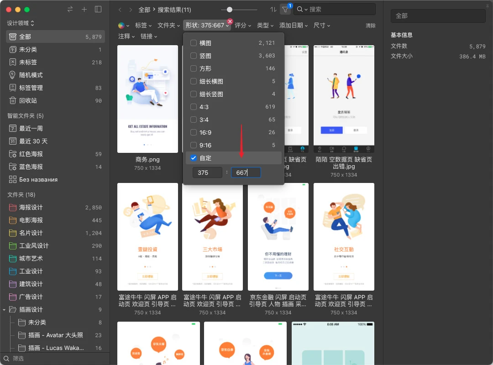This screenshot has height=365, width=493.
Task: Enable the 方形 shape checkbox
Action: coord(194,68)
